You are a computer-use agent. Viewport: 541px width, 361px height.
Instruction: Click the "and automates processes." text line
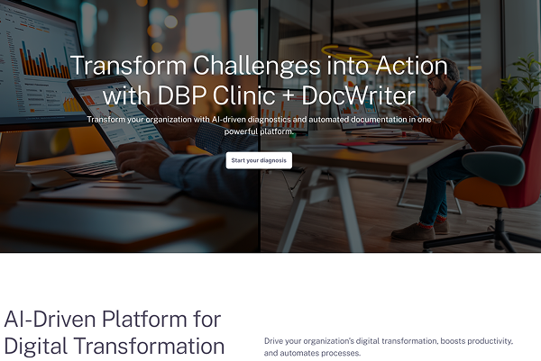coord(312,355)
